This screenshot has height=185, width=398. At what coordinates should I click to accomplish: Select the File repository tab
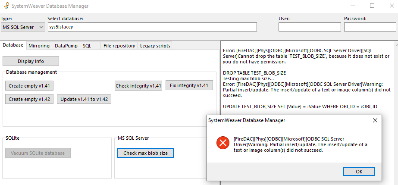pyautogui.click(x=119, y=46)
